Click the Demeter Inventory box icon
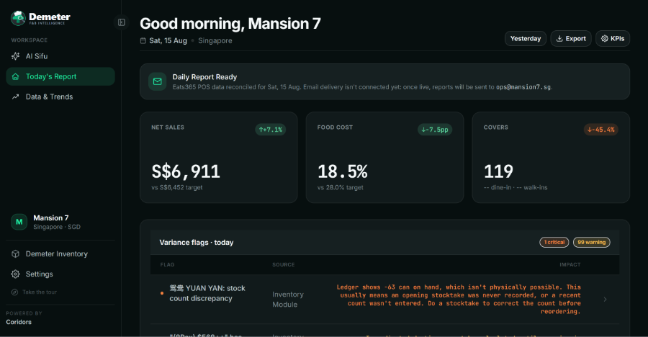 [x=16, y=254]
